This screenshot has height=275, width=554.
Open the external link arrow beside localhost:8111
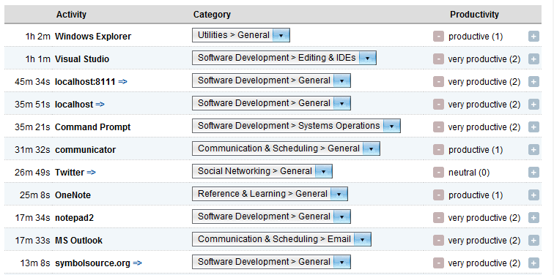pos(122,82)
